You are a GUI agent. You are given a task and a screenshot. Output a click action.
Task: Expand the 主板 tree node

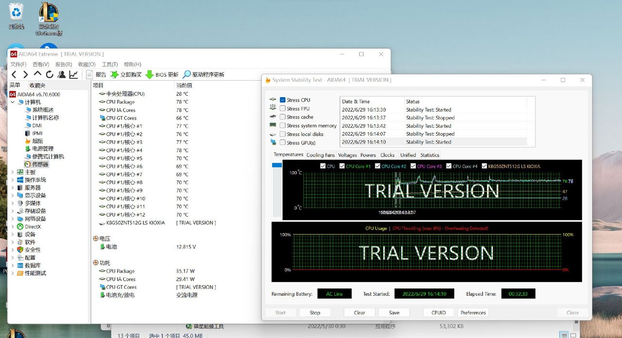13,172
